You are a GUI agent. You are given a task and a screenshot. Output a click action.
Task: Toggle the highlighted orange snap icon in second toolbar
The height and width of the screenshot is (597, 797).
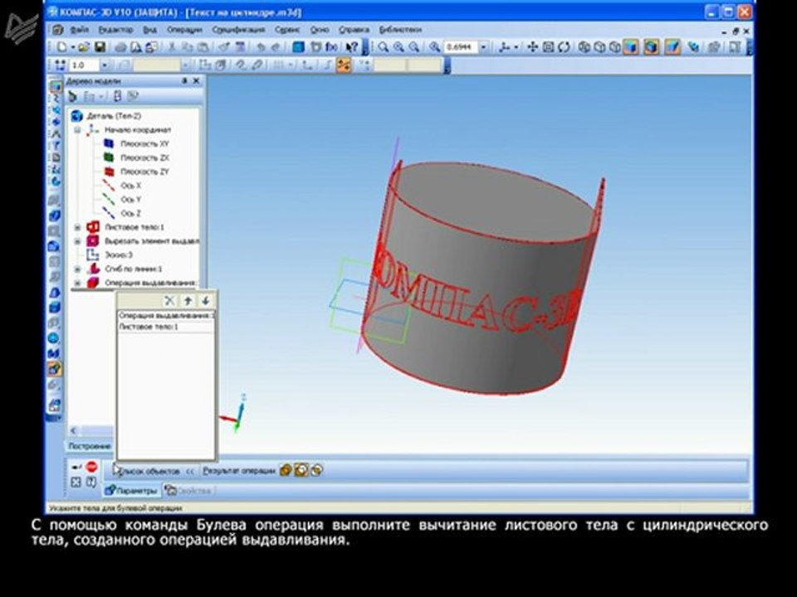point(344,65)
